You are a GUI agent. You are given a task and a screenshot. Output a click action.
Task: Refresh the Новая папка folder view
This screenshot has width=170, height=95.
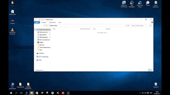click(x=128, y=26)
